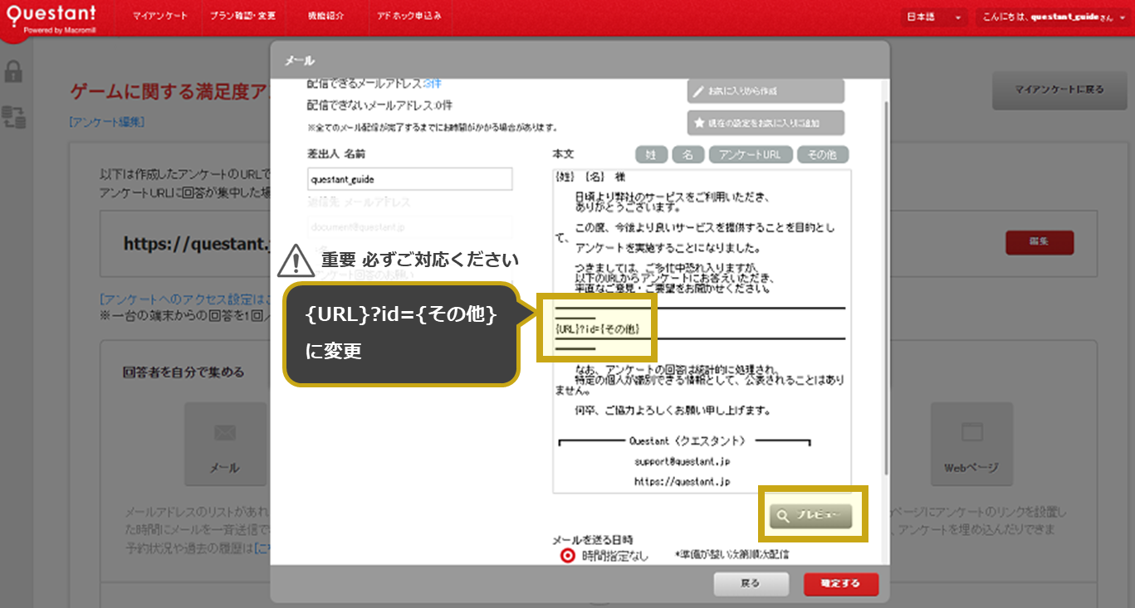Confirm with the 確定する button
The image size is (1135, 608).
point(840,584)
